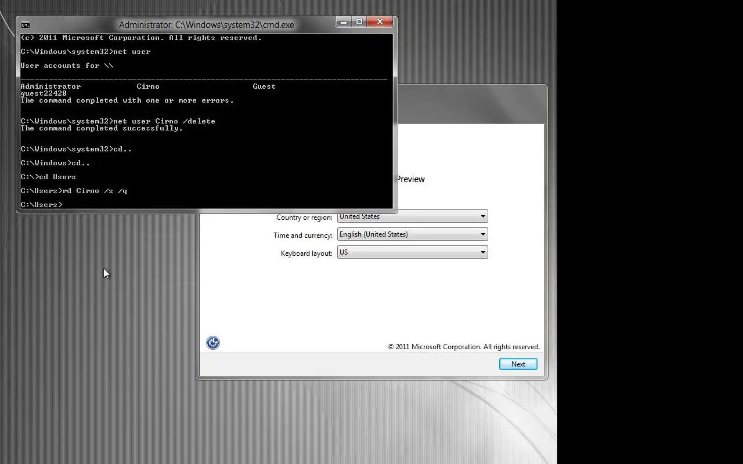Click the cmd.exe icon in title bar
This screenshot has width=743, height=464.
26,24
